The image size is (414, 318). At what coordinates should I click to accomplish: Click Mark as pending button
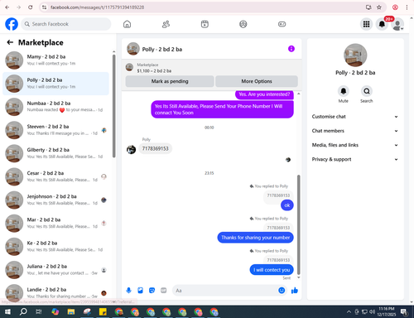click(x=170, y=81)
